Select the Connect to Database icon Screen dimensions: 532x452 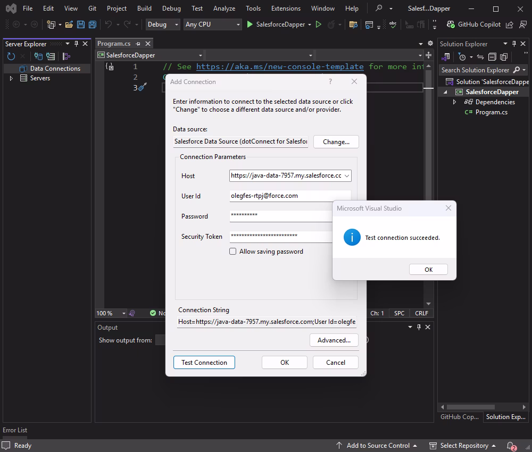click(38, 56)
